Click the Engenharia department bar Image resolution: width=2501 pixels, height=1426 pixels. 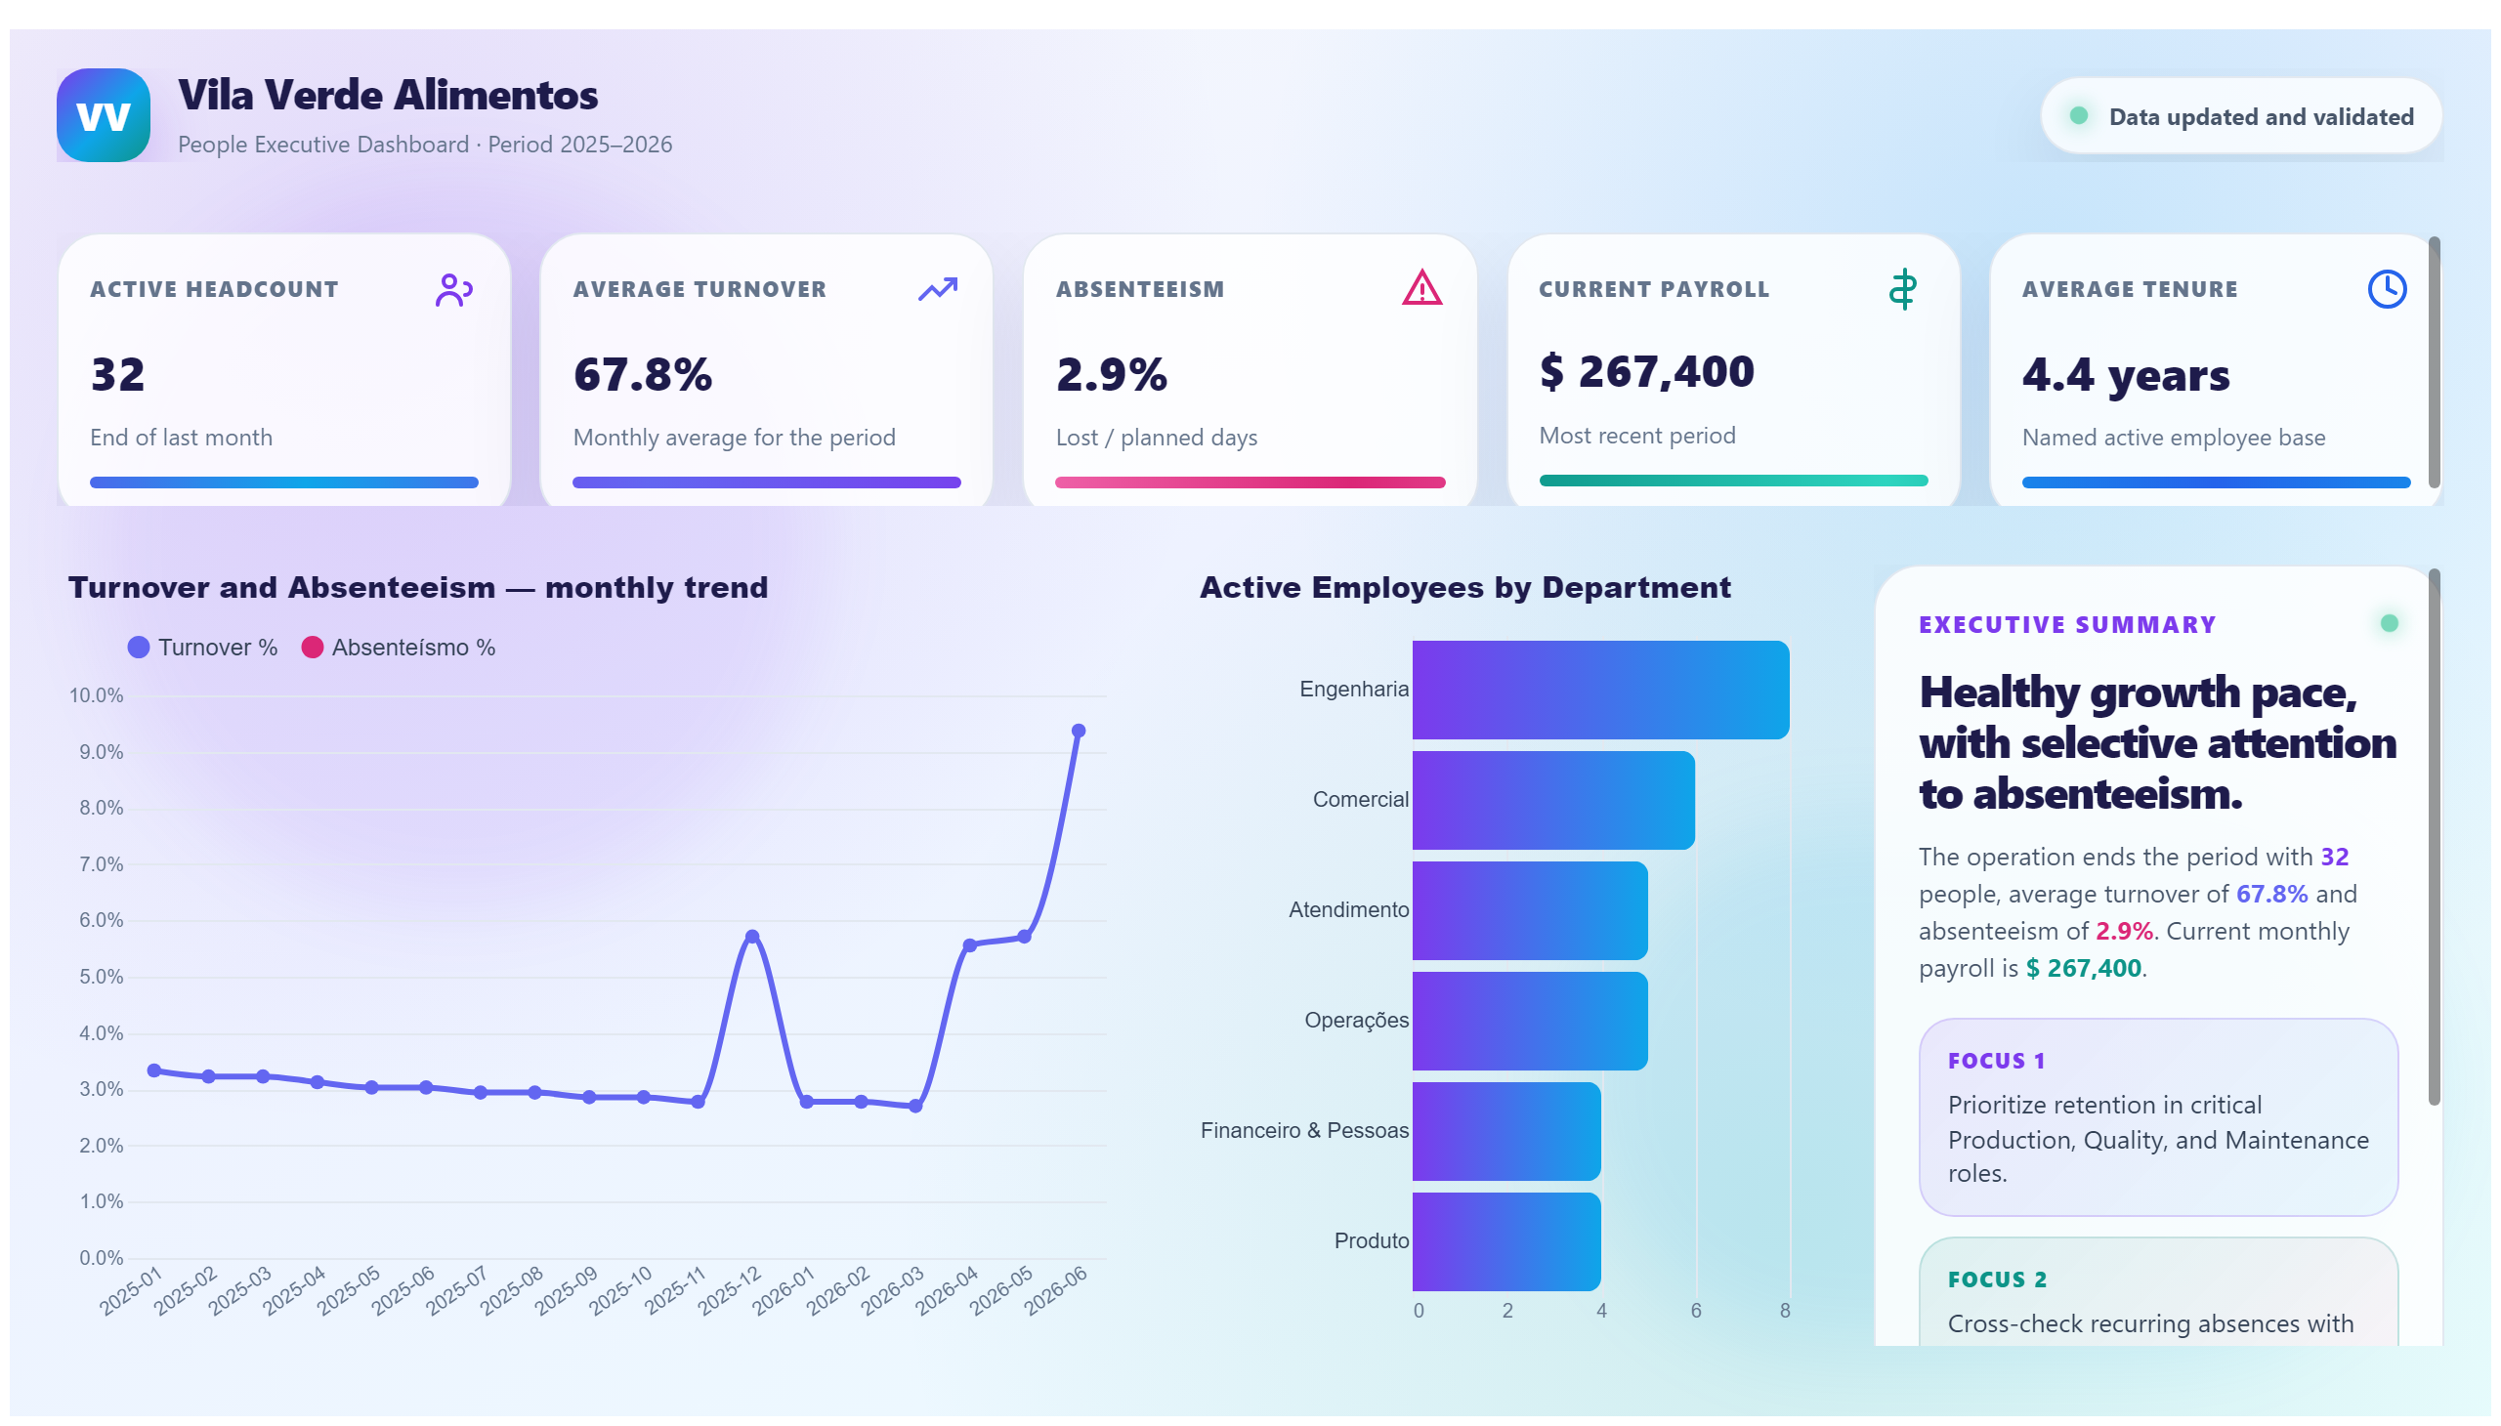(x=1599, y=690)
